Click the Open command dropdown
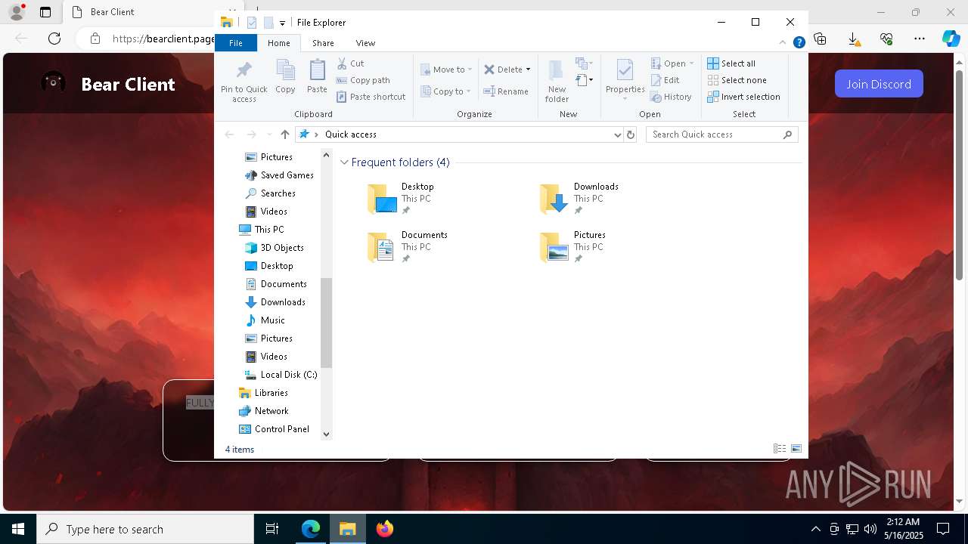The width and height of the screenshot is (968, 544). click(x=672, y=63)
